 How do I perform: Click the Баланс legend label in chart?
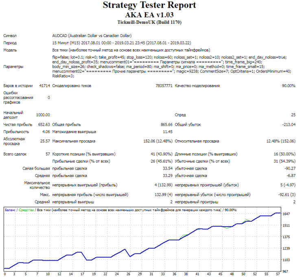10,210
